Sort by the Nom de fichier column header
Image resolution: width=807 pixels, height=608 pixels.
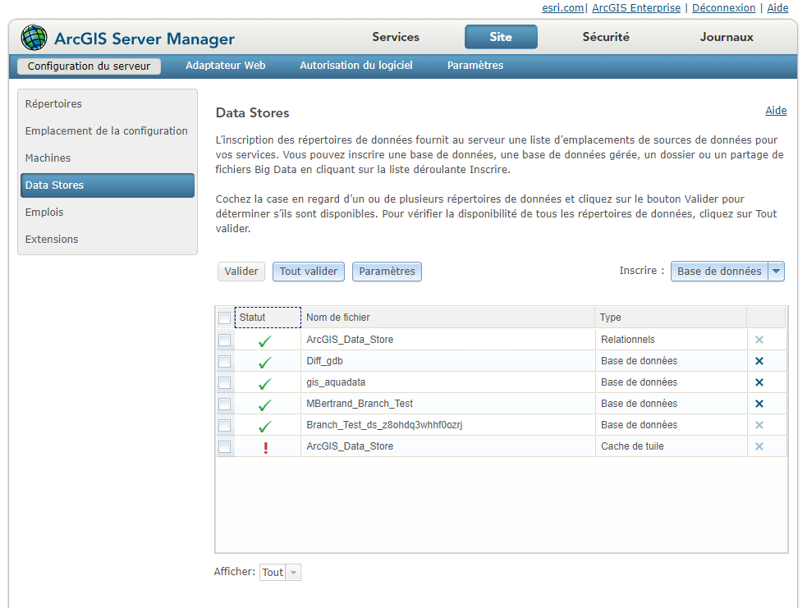(x=447, y=318)
